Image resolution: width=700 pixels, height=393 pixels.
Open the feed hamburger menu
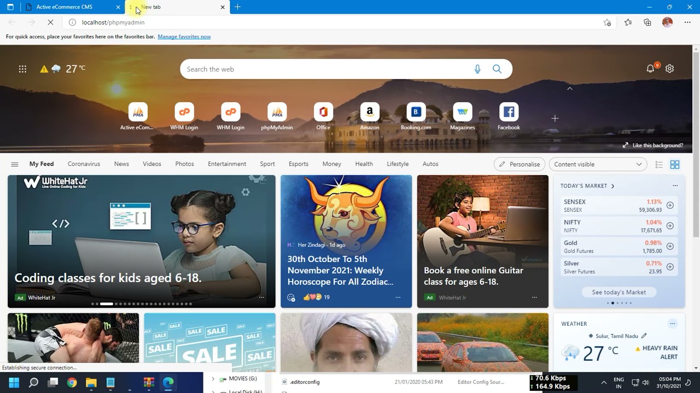point(15,164)
